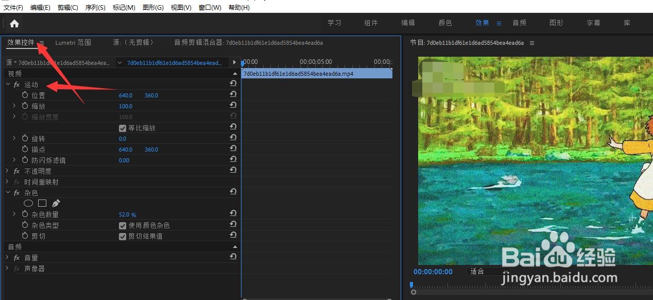Toggle the 不透明度 fx effect on/off
Viewport: 653px width, 300px height.
click(x=16, y=171)
